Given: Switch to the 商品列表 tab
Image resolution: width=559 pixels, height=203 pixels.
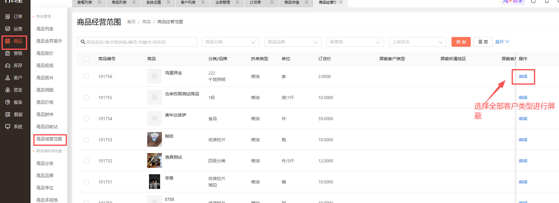Looking at the screenshot, I should point(119,2).
